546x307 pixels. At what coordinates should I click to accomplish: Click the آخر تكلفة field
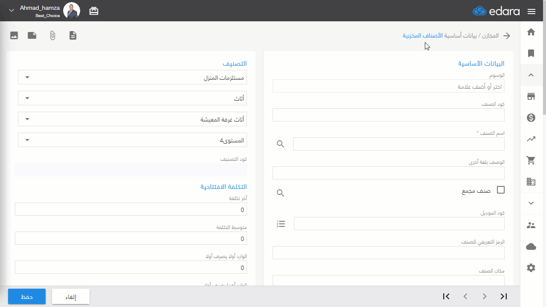click(131, 209)
